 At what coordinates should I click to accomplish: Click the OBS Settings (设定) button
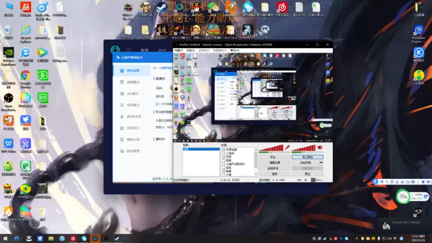point(275,157)
